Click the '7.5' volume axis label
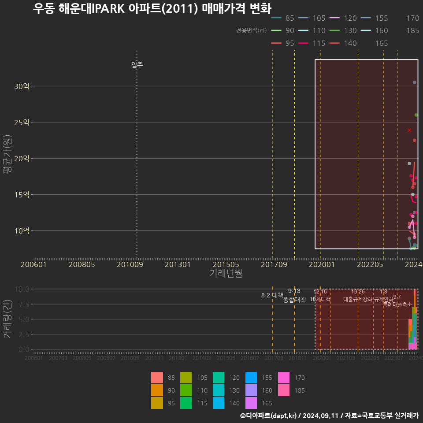Viewport: 423px width, 423px height. tap(24, 304)
